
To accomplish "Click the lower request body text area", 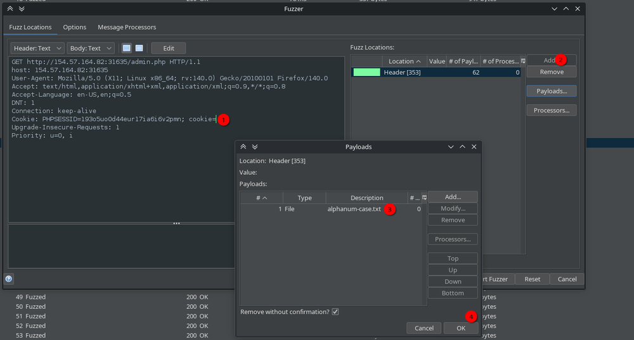I will pyautogui.click(x=121, y=246).
